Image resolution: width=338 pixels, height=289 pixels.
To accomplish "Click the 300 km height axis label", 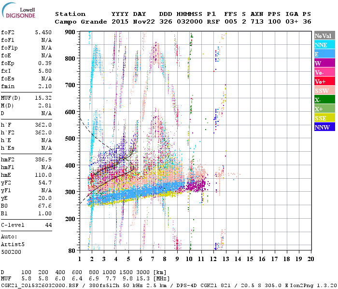I will (70, 192).
